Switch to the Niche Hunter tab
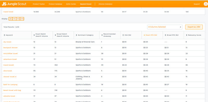 tap(71, 4)
